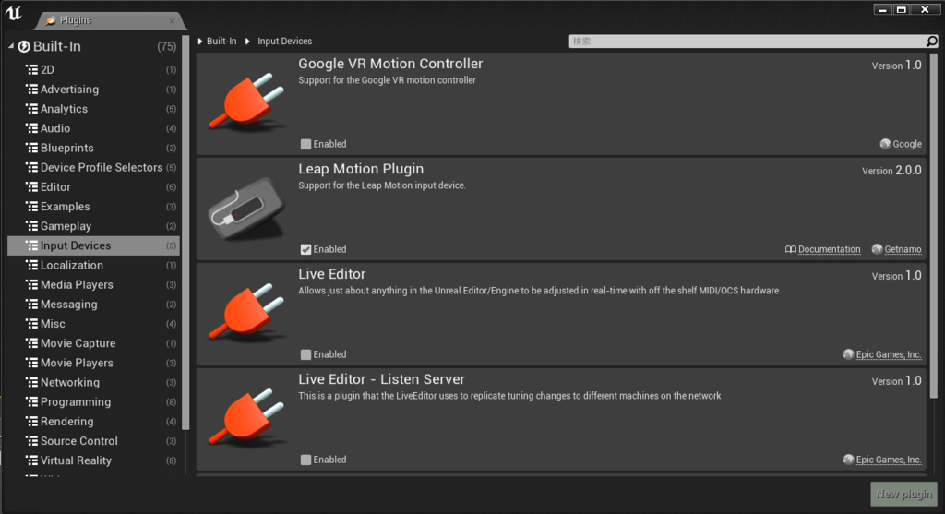This screenshot has width=945, height=514.
Task: Select the Messaging category
Action: point(93,305)
